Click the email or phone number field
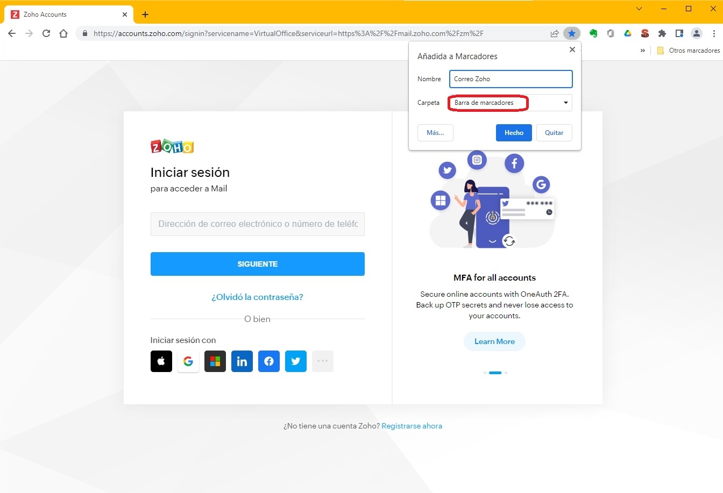Image resolution: width=723 pixels, height=493 pixels. tap(258, 224)
